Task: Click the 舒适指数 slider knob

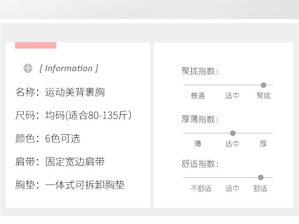Action: click(x=260, y=177)
